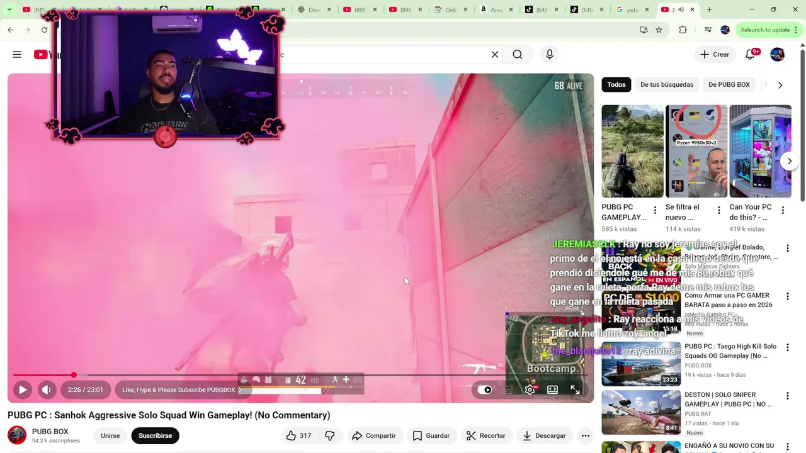The height and width of the screenshot is (453, 806).
Task: Open the Se filtra el nuevo short
Action: click(696, 151)
